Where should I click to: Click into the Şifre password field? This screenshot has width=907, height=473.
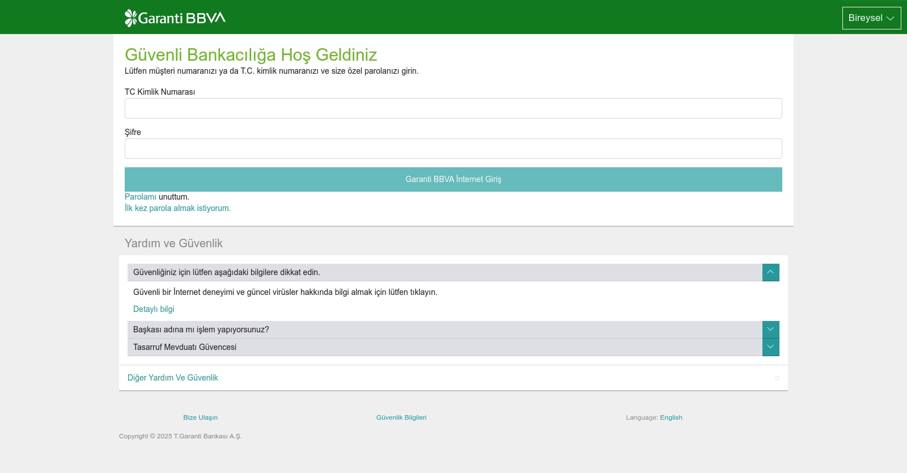[x=453, y=149]
